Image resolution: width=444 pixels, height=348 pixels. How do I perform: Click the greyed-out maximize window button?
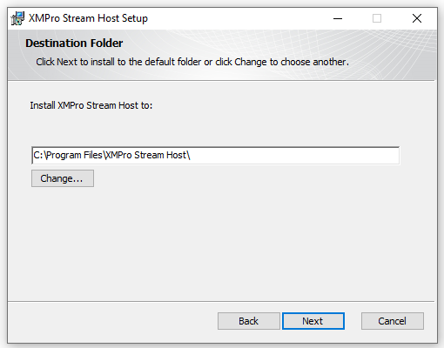tap(377, 18)
